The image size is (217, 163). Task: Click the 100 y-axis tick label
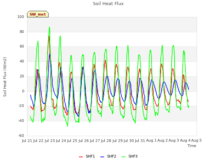click(21, 17)
